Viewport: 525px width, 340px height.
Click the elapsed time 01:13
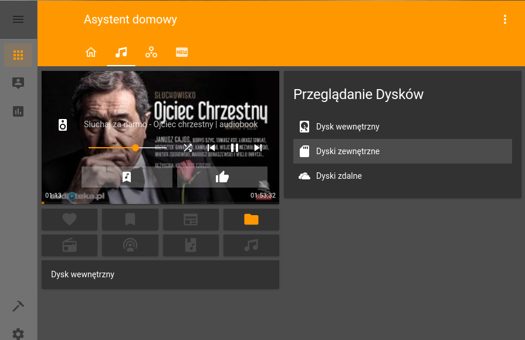[x=53, y=195]
